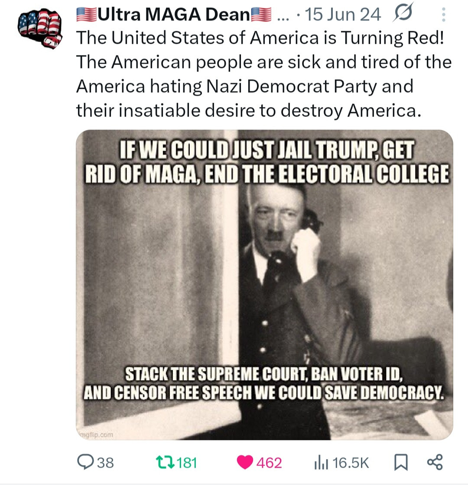
Task: Click the flag emoji before Ultra MAGA
Action: click(86, 14)
